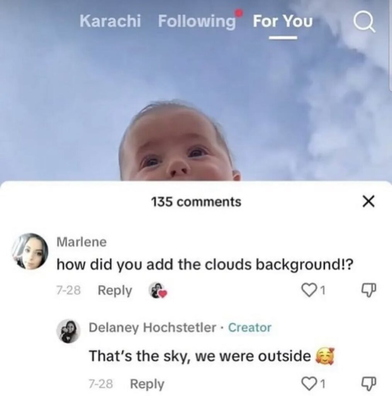Image resolution: width=392 pixels, height=396 pixels.
Task: Click the liked-by-creator badge icon
Action: tap(158, 291)
